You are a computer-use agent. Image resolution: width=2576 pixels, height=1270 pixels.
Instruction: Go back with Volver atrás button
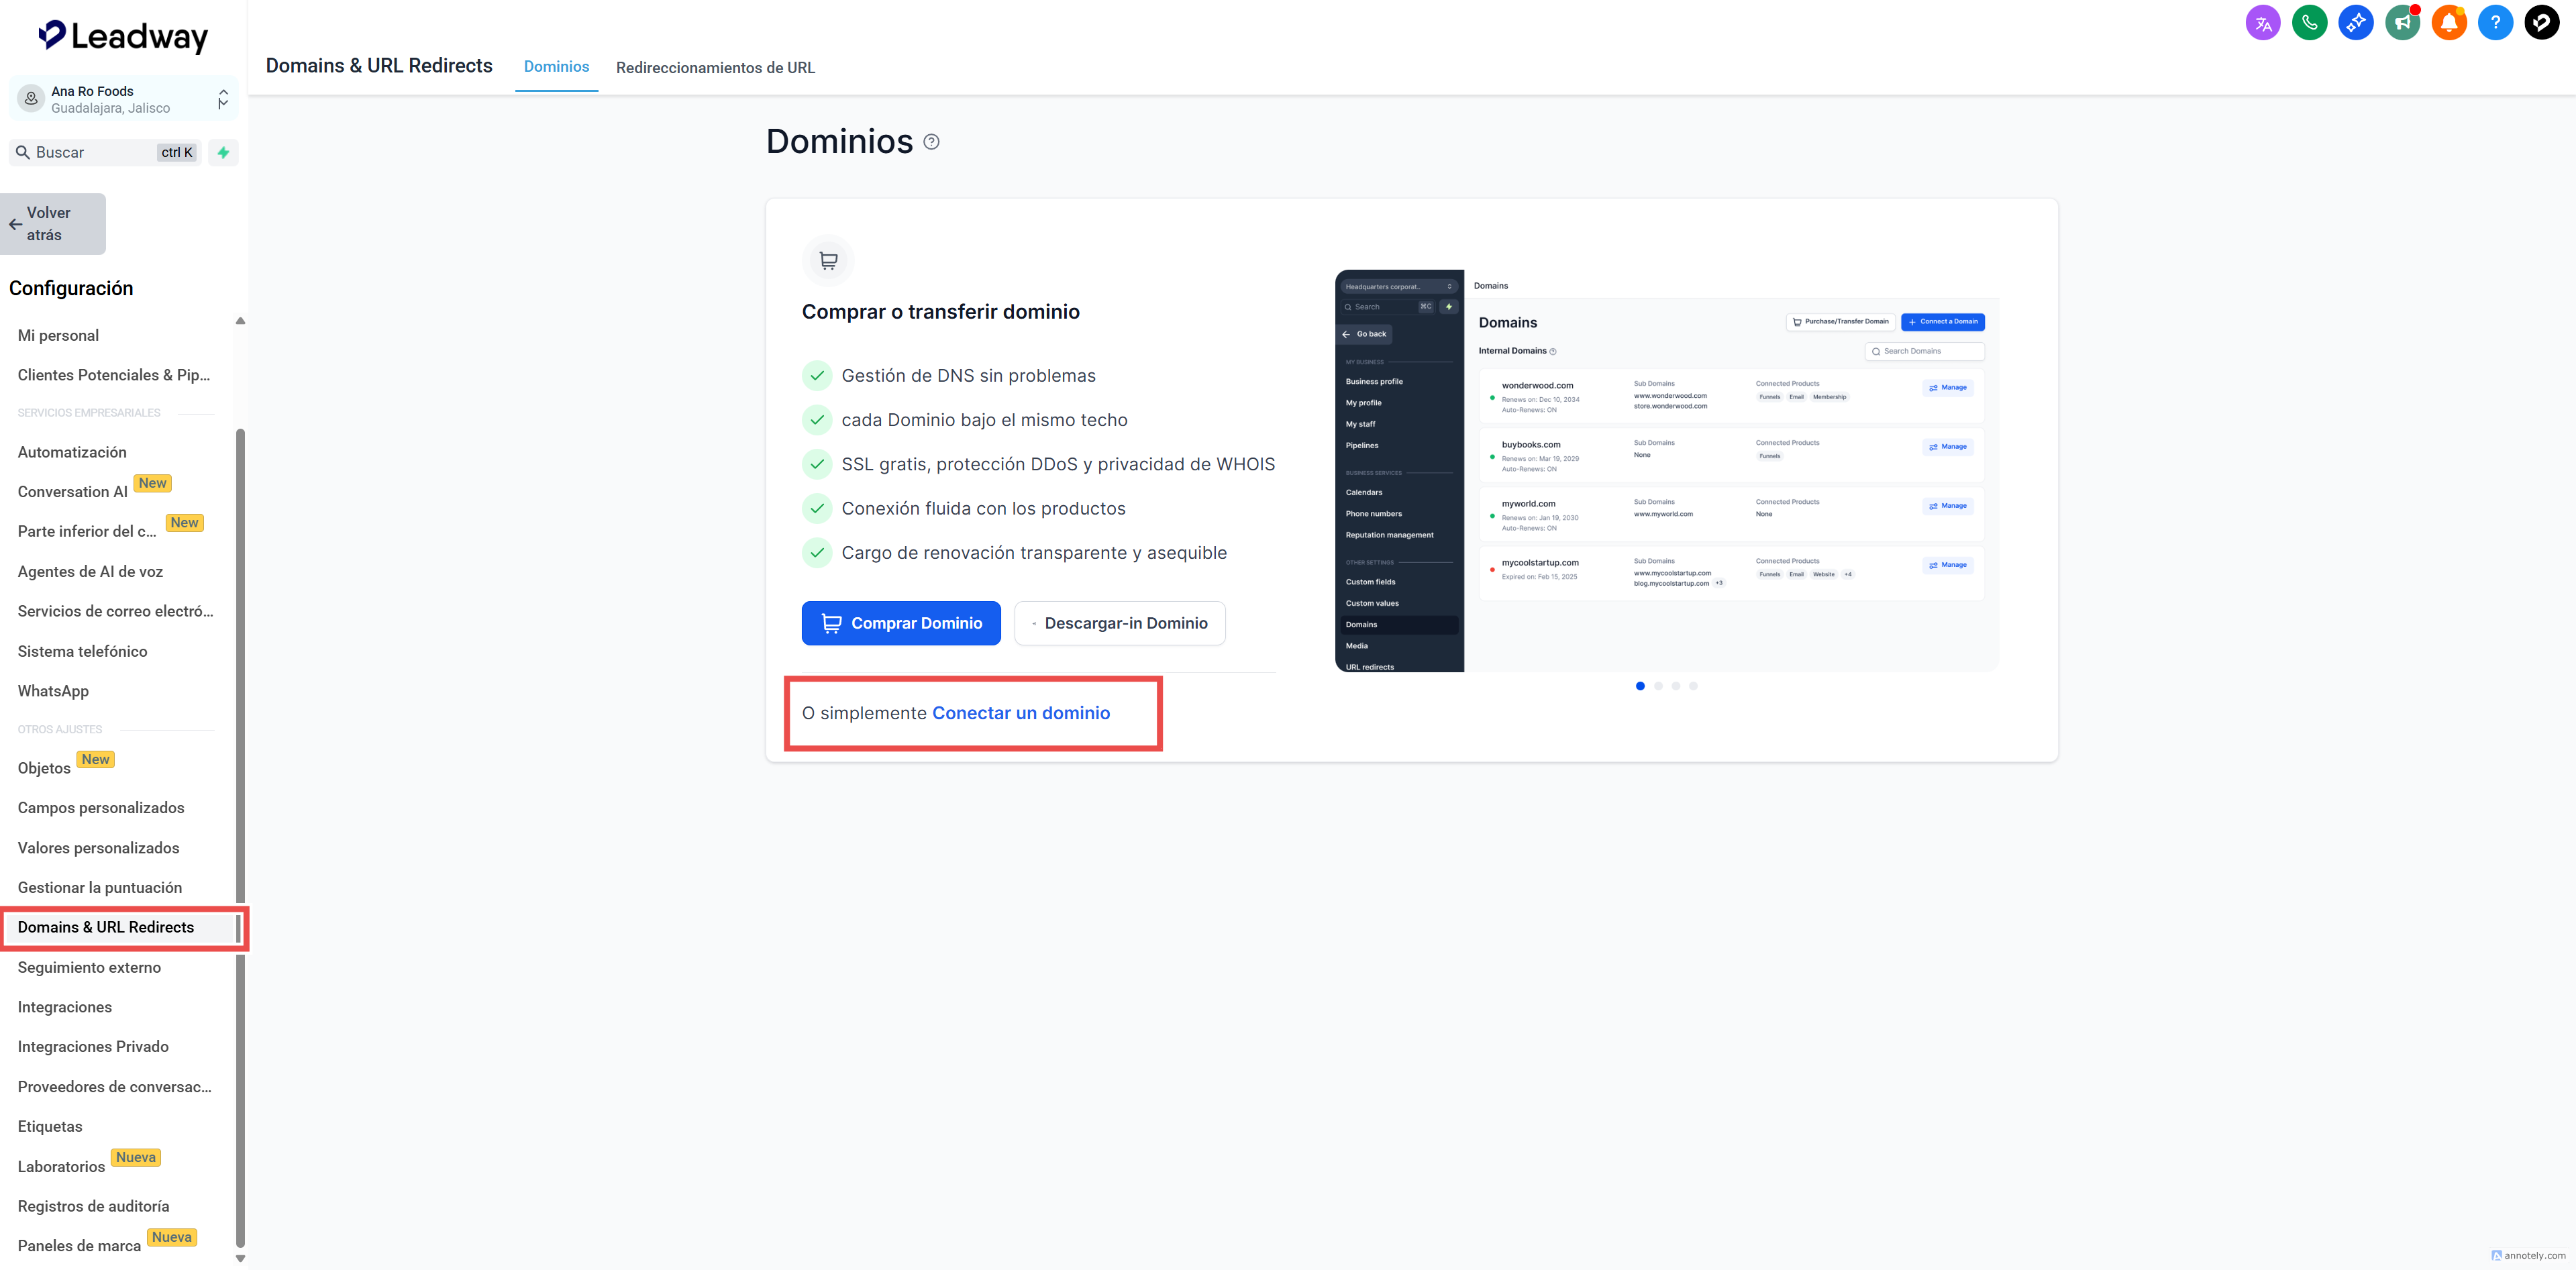[53, 224]
